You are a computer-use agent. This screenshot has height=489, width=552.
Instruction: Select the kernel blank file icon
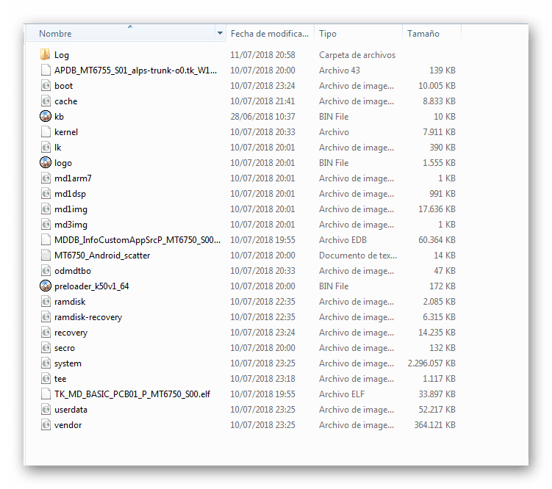click(x=46, y=132)
